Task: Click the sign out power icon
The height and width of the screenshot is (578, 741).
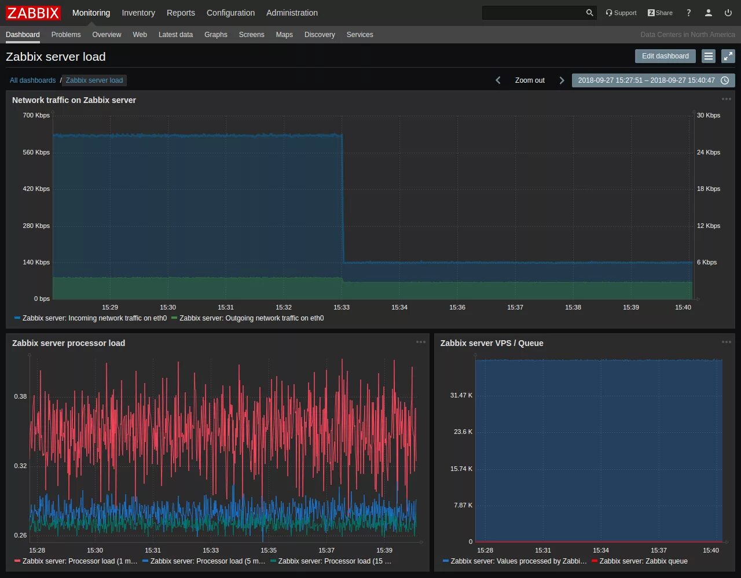Action: (x=728, y=13)
